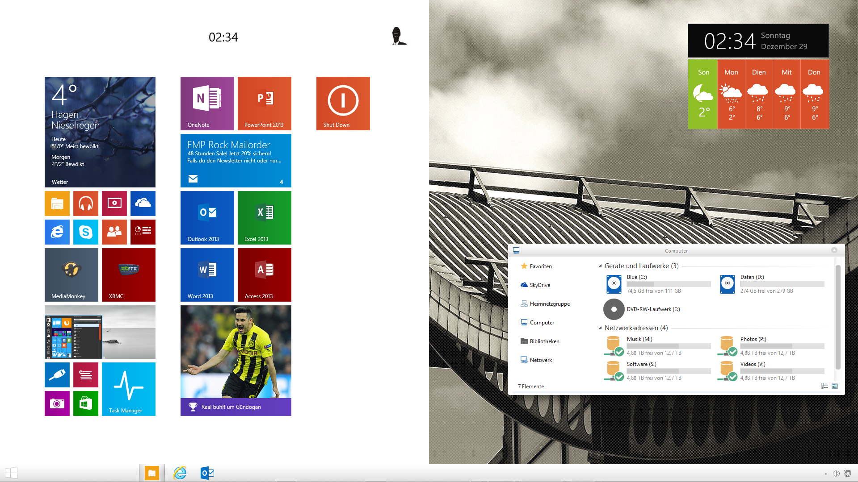Viewport: 858px width, 482px height.
Task: Launch the Access 2013 tile
Action: coord(264,274)
